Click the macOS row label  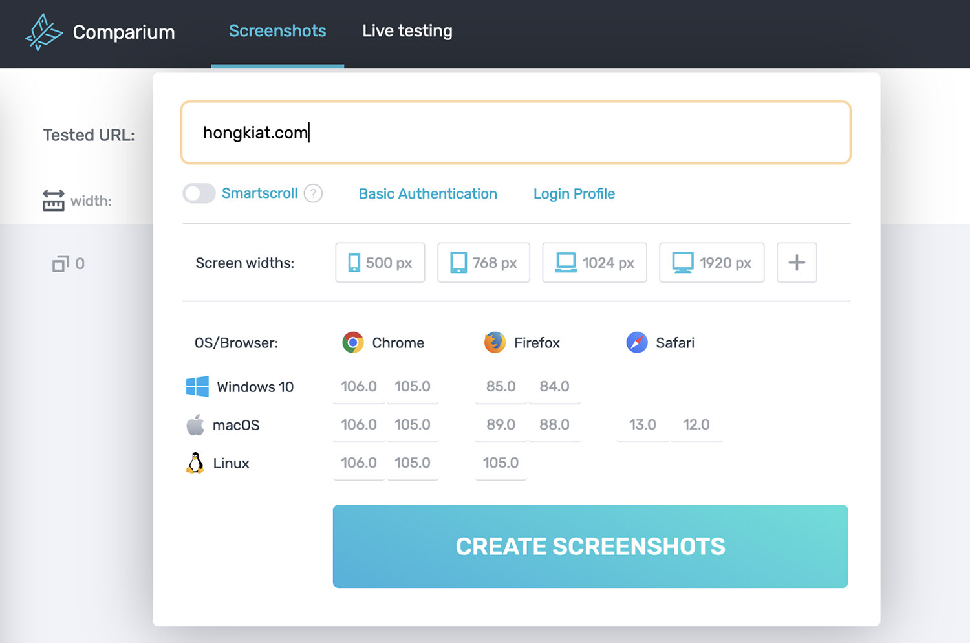[x=236, y=425]
